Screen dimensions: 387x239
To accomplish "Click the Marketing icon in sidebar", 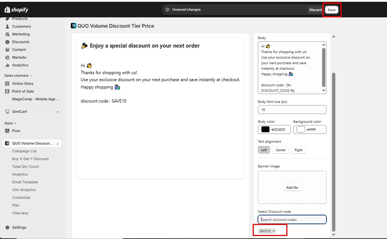I will pos(7,34).
